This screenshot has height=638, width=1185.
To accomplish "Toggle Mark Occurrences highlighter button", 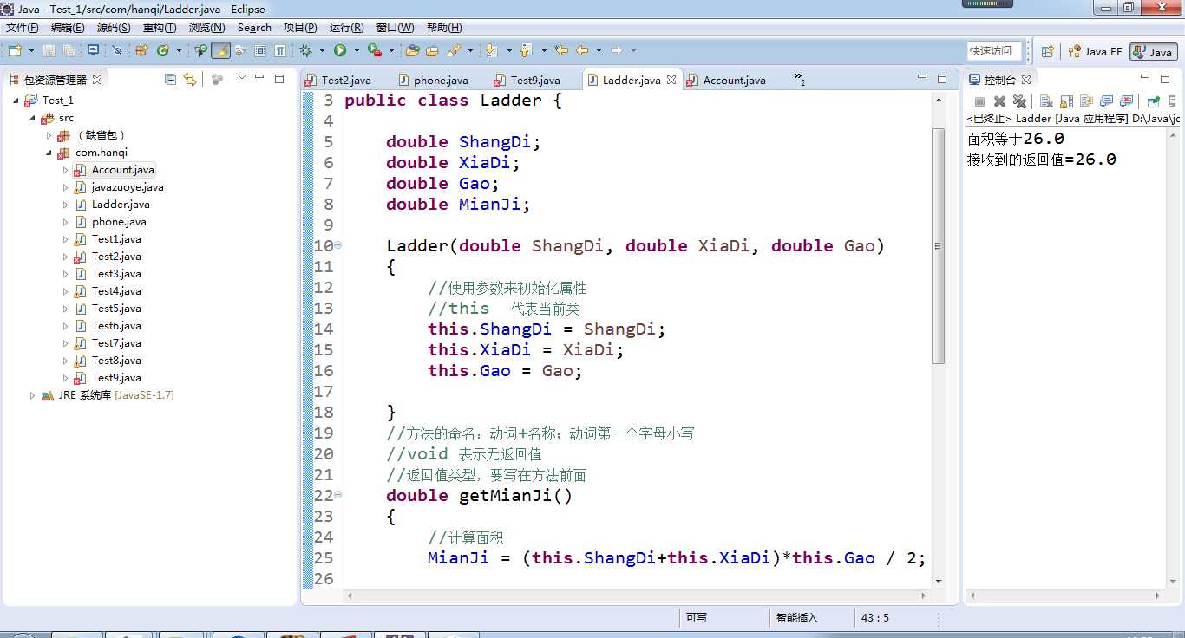I will tap(220, 50).
